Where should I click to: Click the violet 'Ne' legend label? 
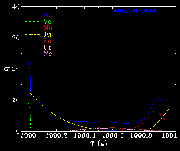pyautogui.click(x=48, y=54)
